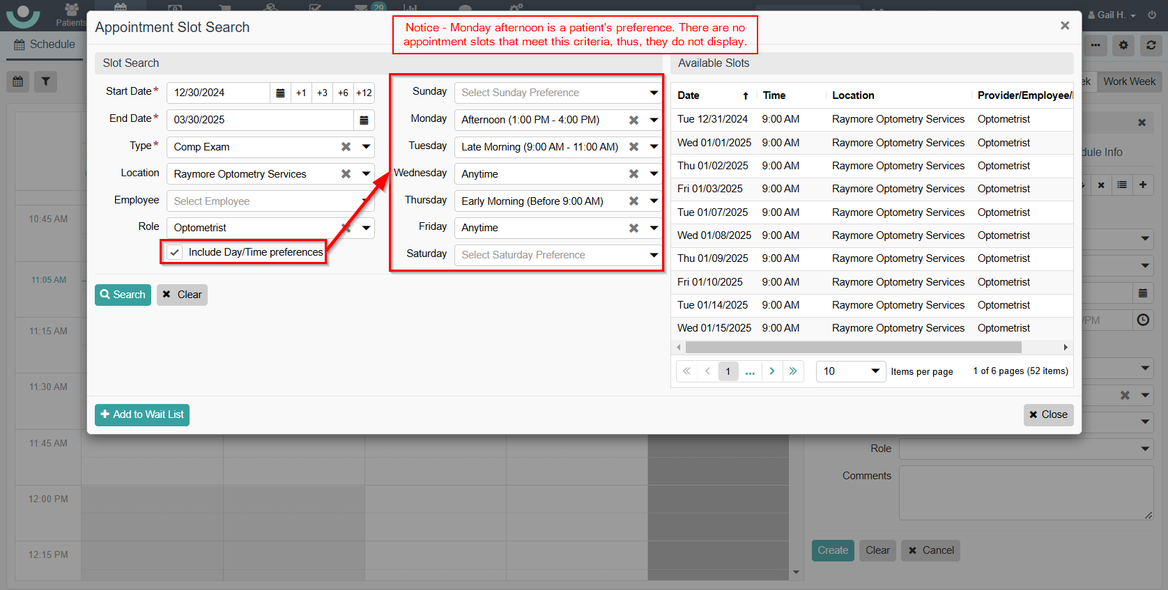Expand the Location dropdown
The height and width of the screenshot is (590, 1168).
(x=366, y=174)
